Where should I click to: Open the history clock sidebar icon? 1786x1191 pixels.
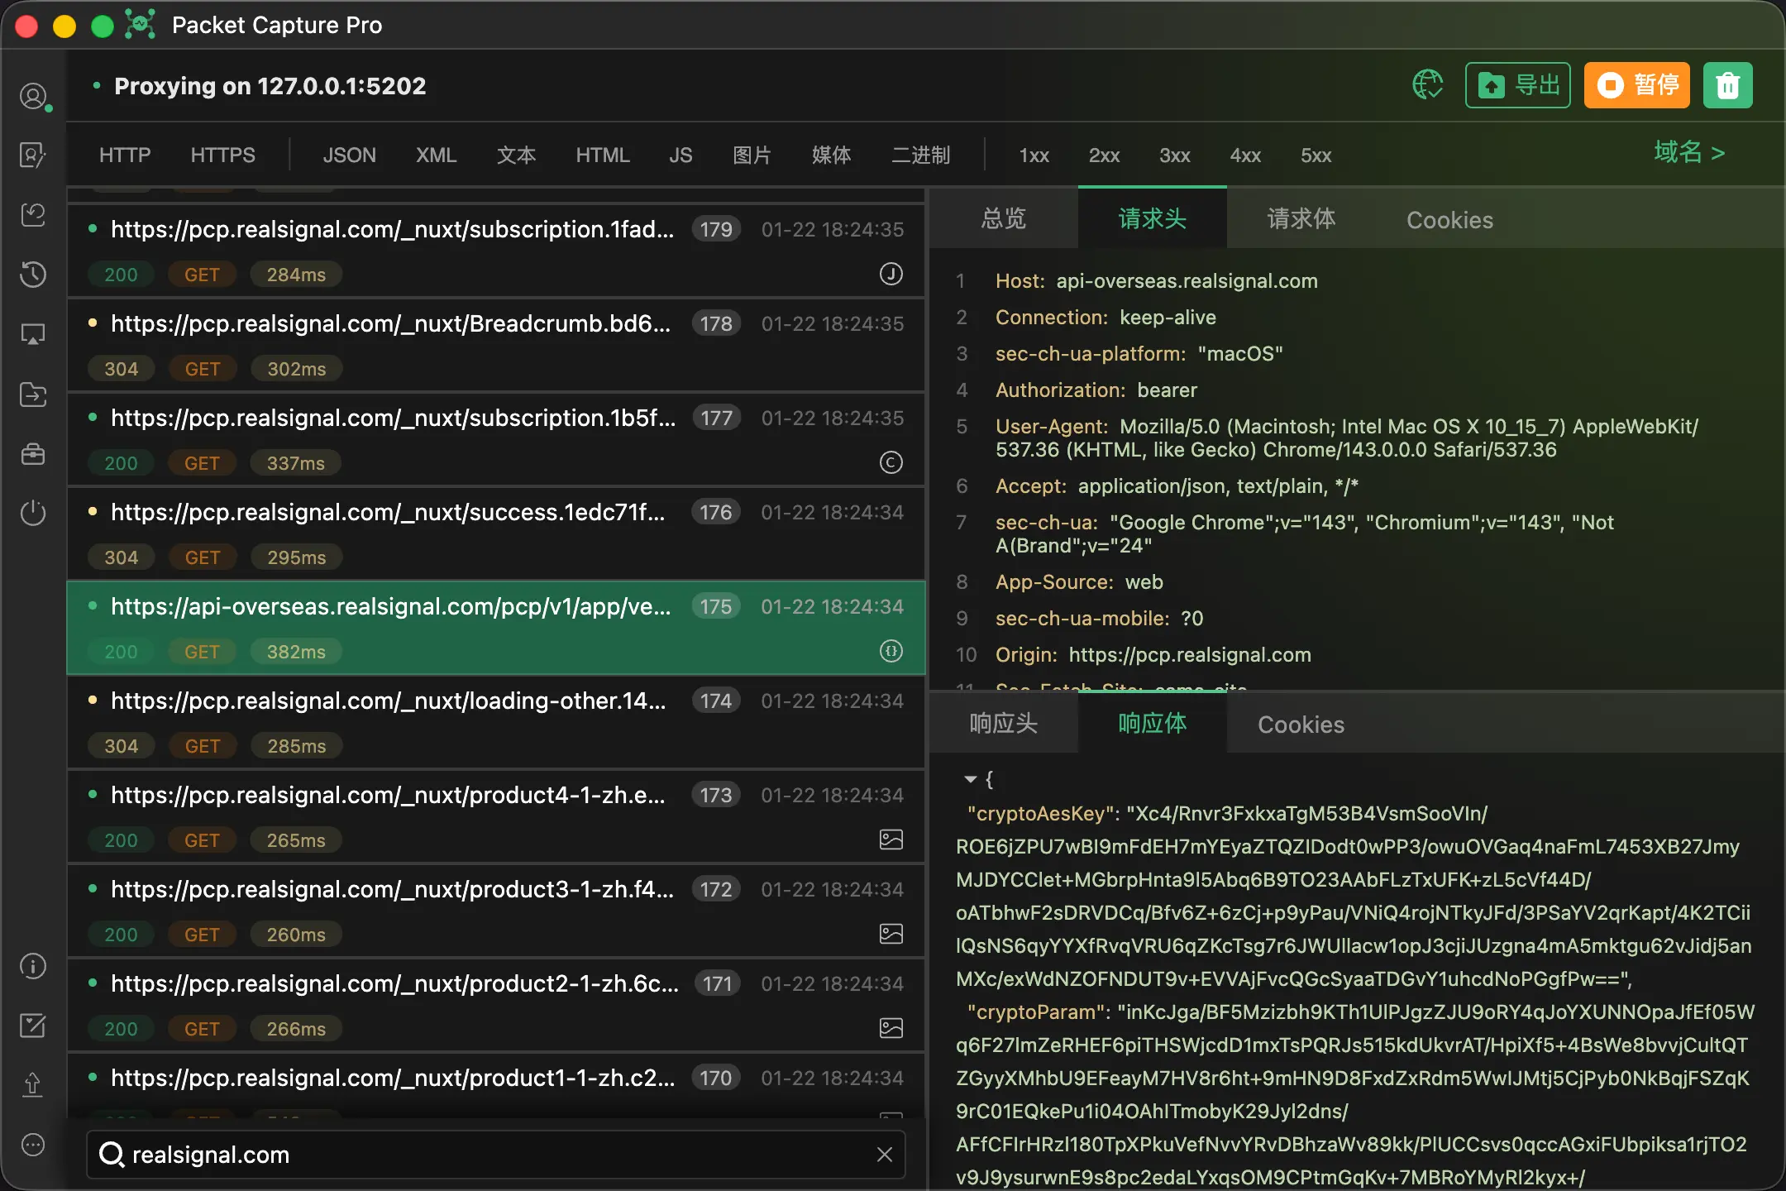[x=33, y=275]
